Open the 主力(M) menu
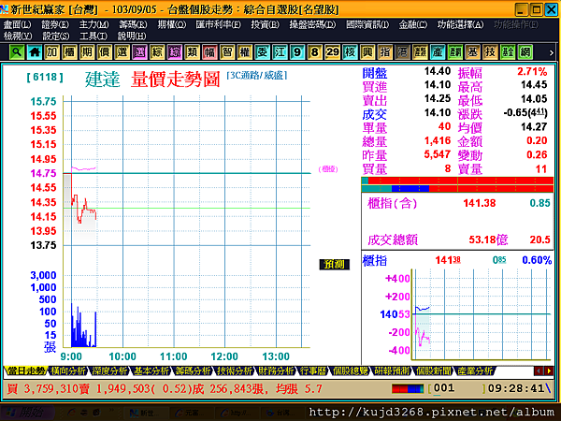 94,24
